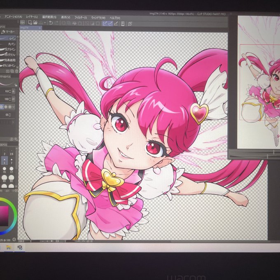Create a new canvas with the New icon
280x280 pixels.
pos(30,23)
